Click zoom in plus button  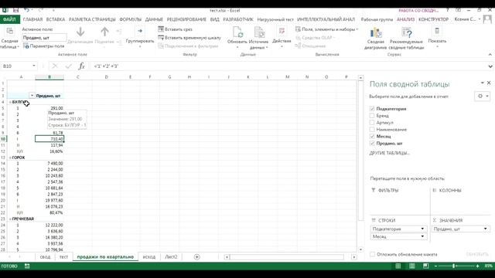pyautogui.click(x=478, y=266)
